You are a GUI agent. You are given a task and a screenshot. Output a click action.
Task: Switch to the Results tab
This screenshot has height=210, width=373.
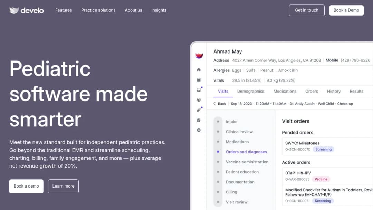pos(356,91)
